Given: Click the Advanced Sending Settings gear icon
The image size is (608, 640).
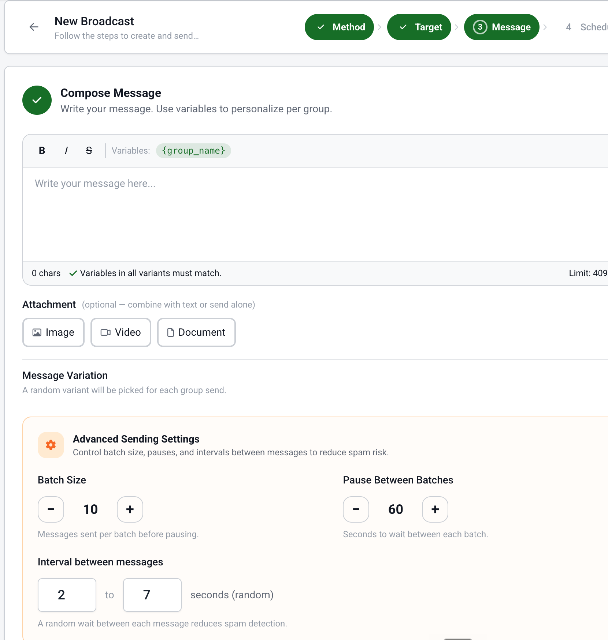Looking at the screenshot, I should (51, 445).
